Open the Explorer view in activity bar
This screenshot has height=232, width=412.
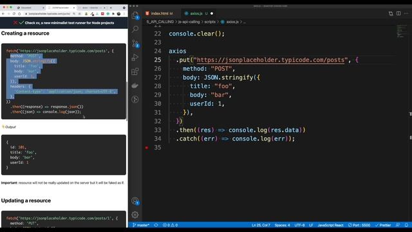click(135, 15)
